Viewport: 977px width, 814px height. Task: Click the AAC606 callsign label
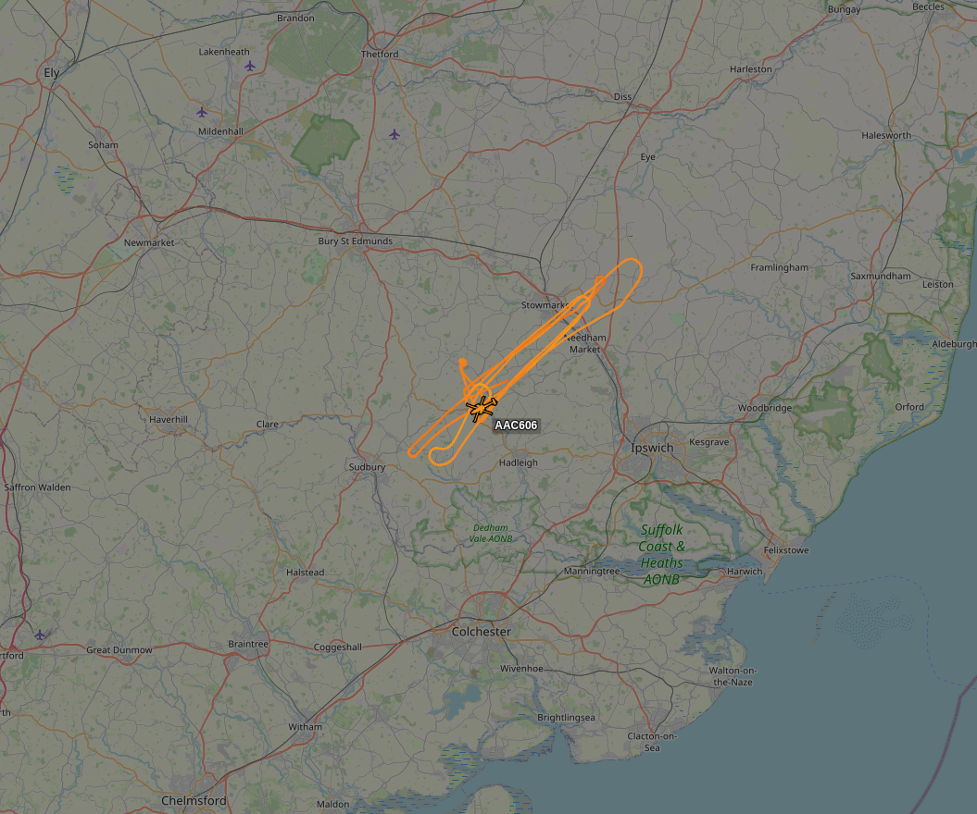click(x=515, y=425)
